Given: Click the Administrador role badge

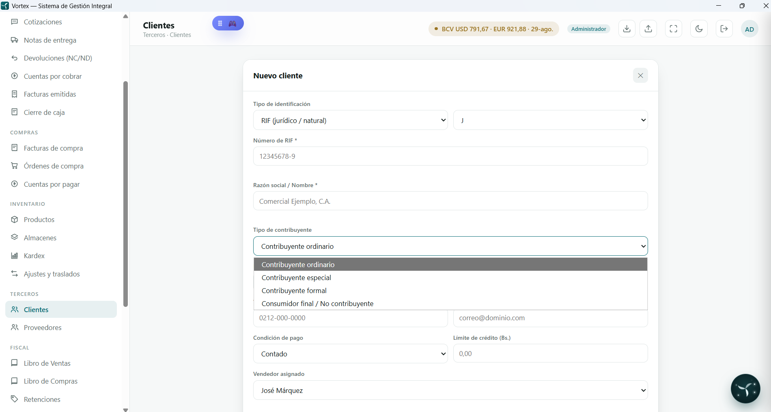Looking at the screenshot, I should click(x=588, y=29).
